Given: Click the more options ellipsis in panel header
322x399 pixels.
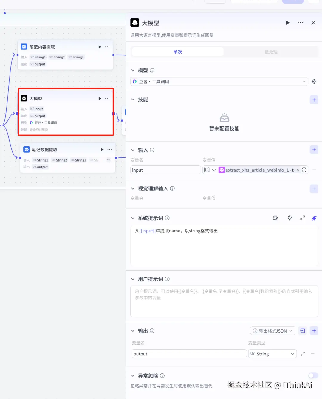Looking at the screenshot, I should 300,23.
